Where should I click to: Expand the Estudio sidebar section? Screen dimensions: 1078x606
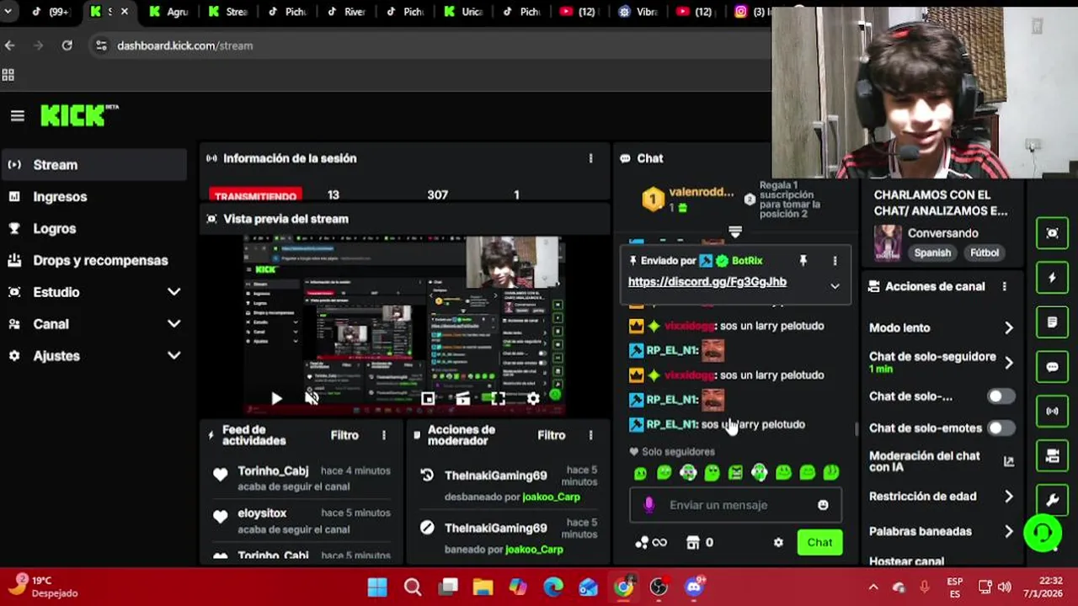(x=173, y=292)
